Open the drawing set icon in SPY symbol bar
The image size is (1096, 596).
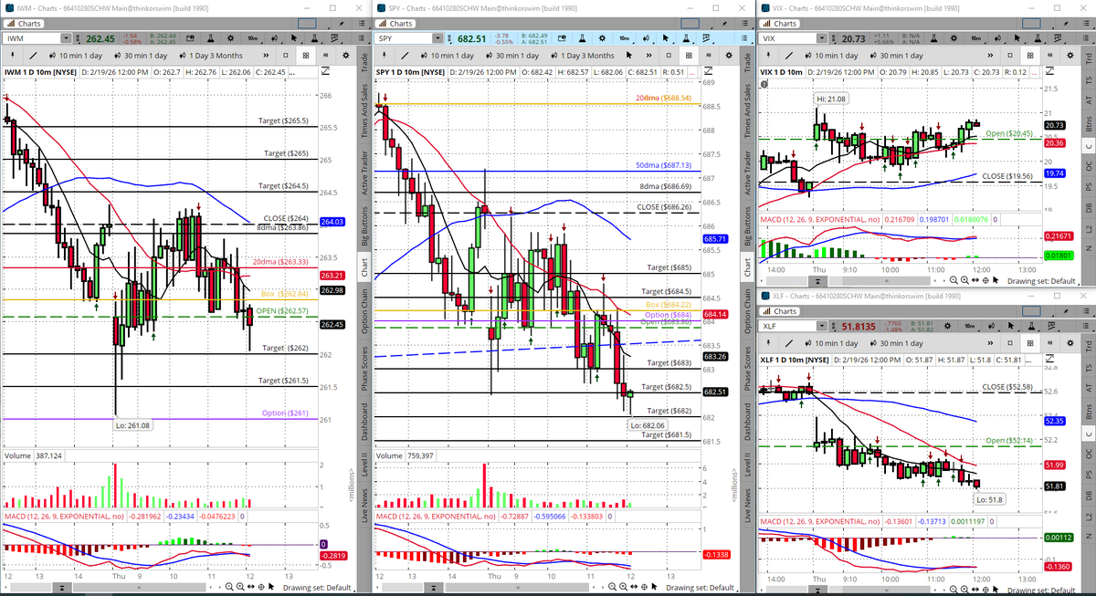coord(706,38)
